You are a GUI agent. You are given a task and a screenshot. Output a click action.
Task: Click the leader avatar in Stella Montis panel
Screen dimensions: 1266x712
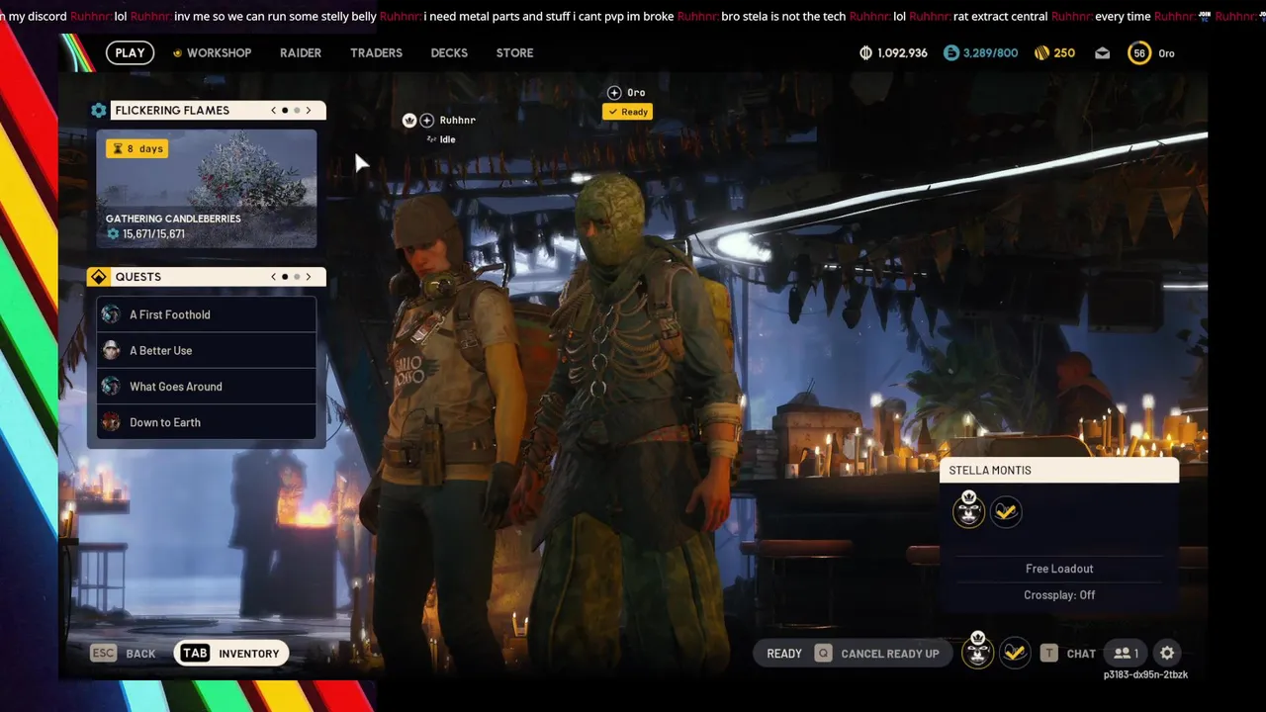(968, 510)
